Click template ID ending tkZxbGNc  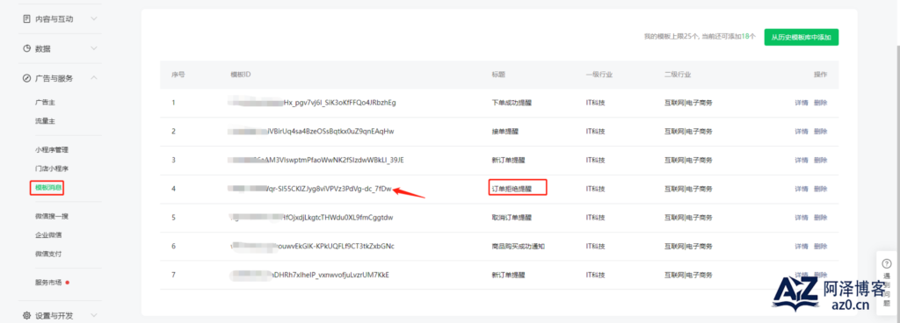coord(312,247)
